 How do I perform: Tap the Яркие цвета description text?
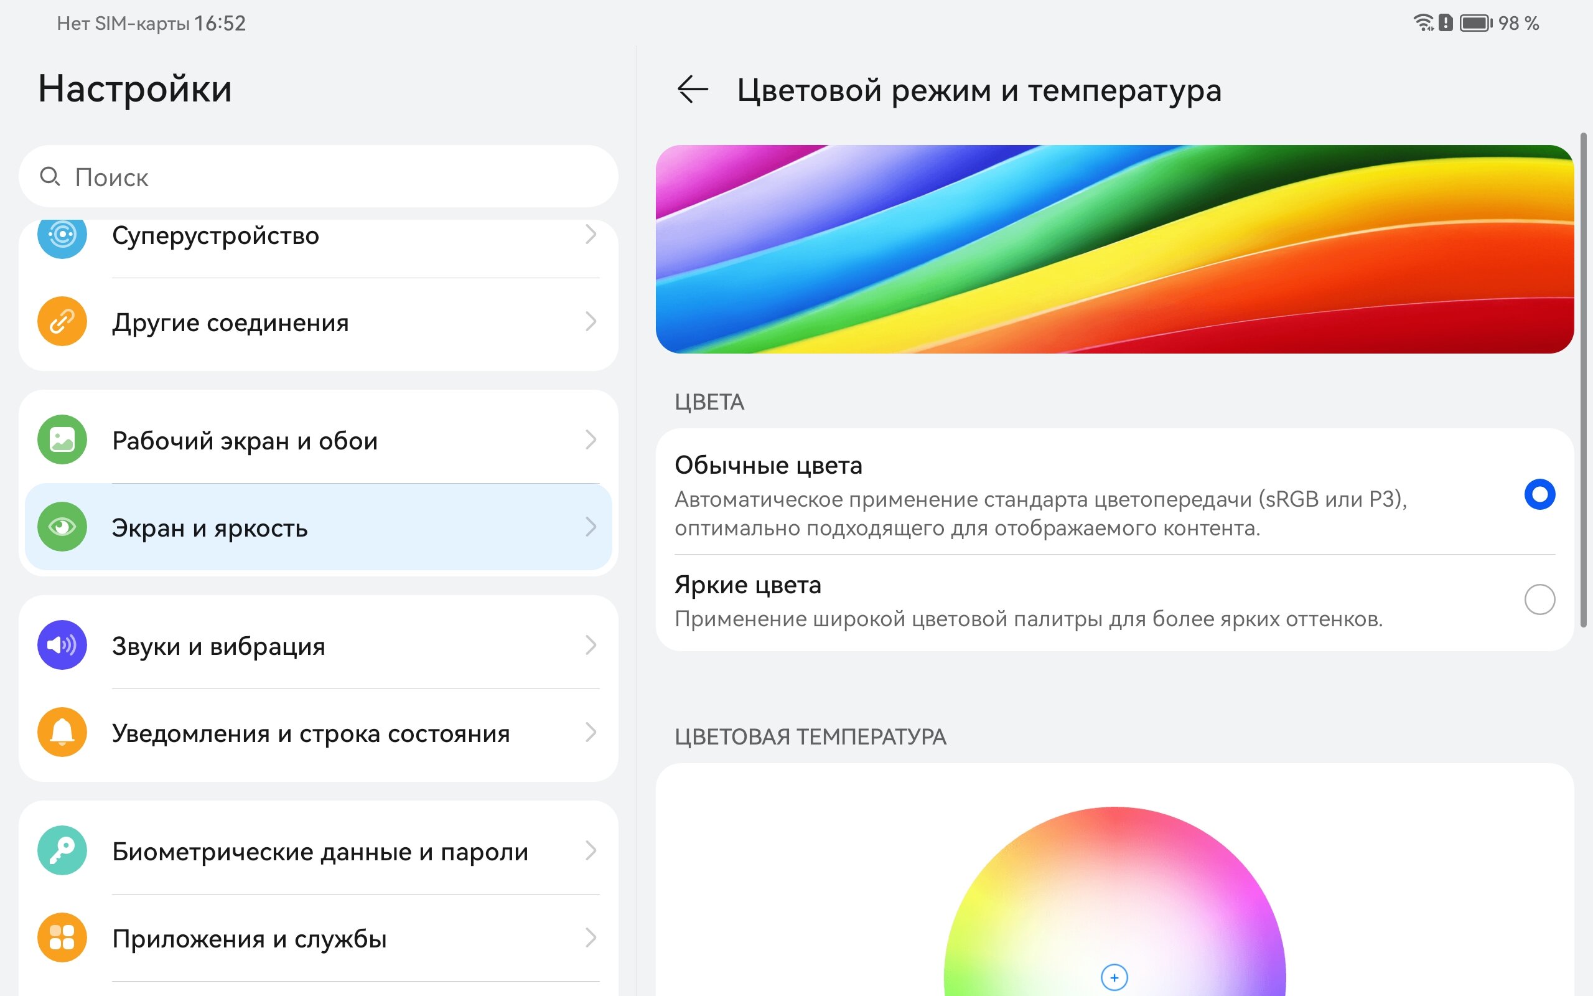[1029, 619]
